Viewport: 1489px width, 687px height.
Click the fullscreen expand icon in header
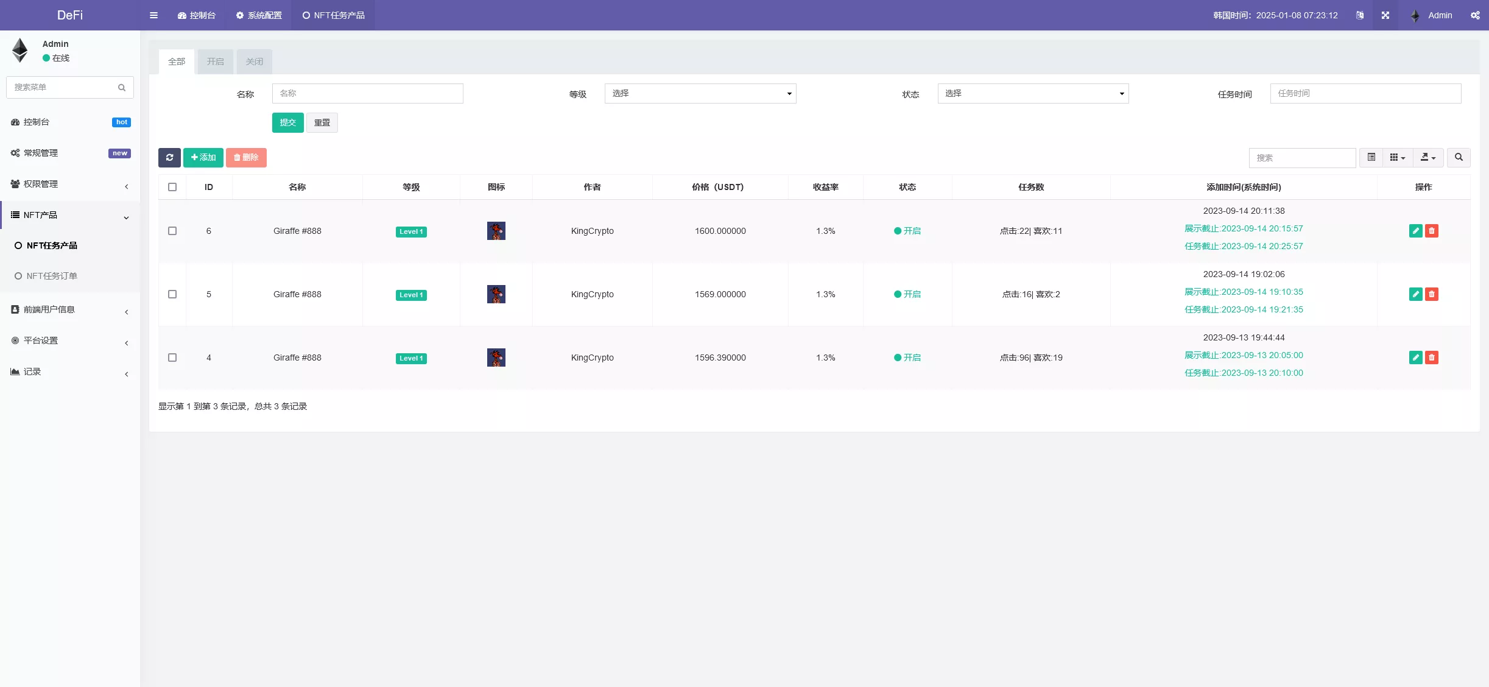(1385, 15)
